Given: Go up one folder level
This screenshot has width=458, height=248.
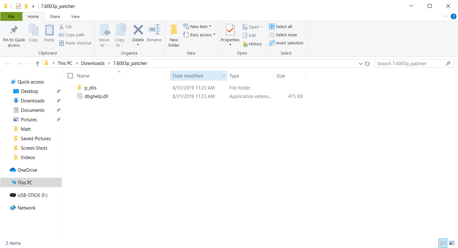Looking at the screenshot, I should click(37, 64).
